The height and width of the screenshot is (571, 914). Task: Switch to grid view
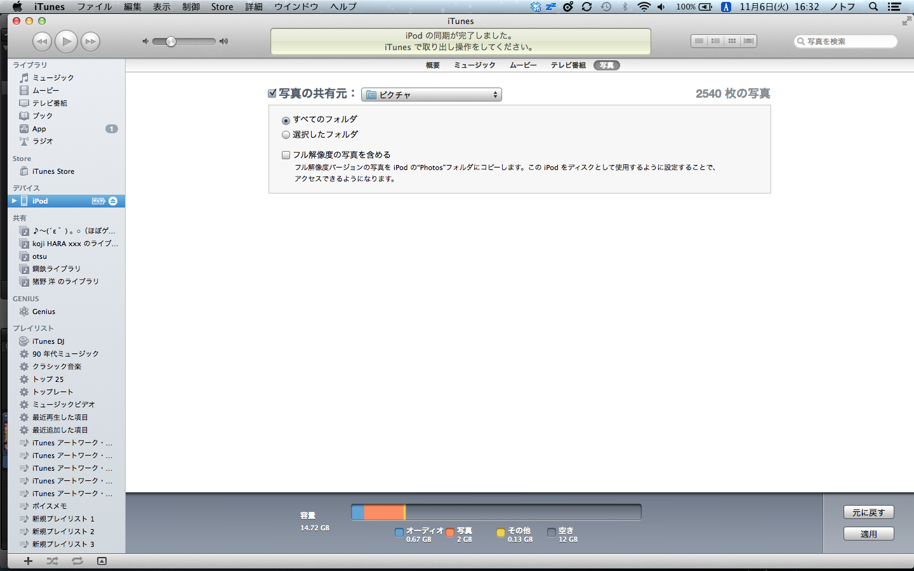732,41
